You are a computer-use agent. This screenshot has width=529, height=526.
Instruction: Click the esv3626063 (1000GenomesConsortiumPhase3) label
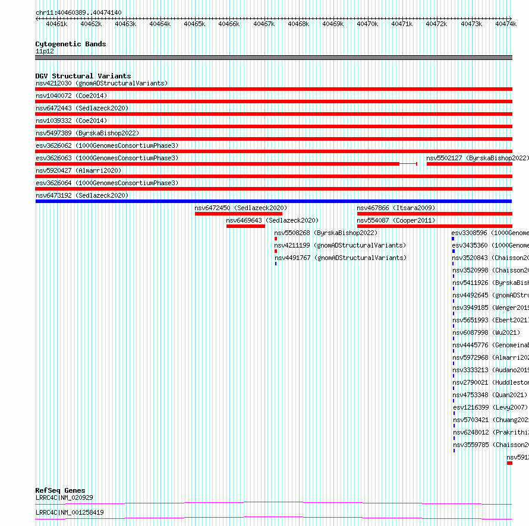pos(107,158)
